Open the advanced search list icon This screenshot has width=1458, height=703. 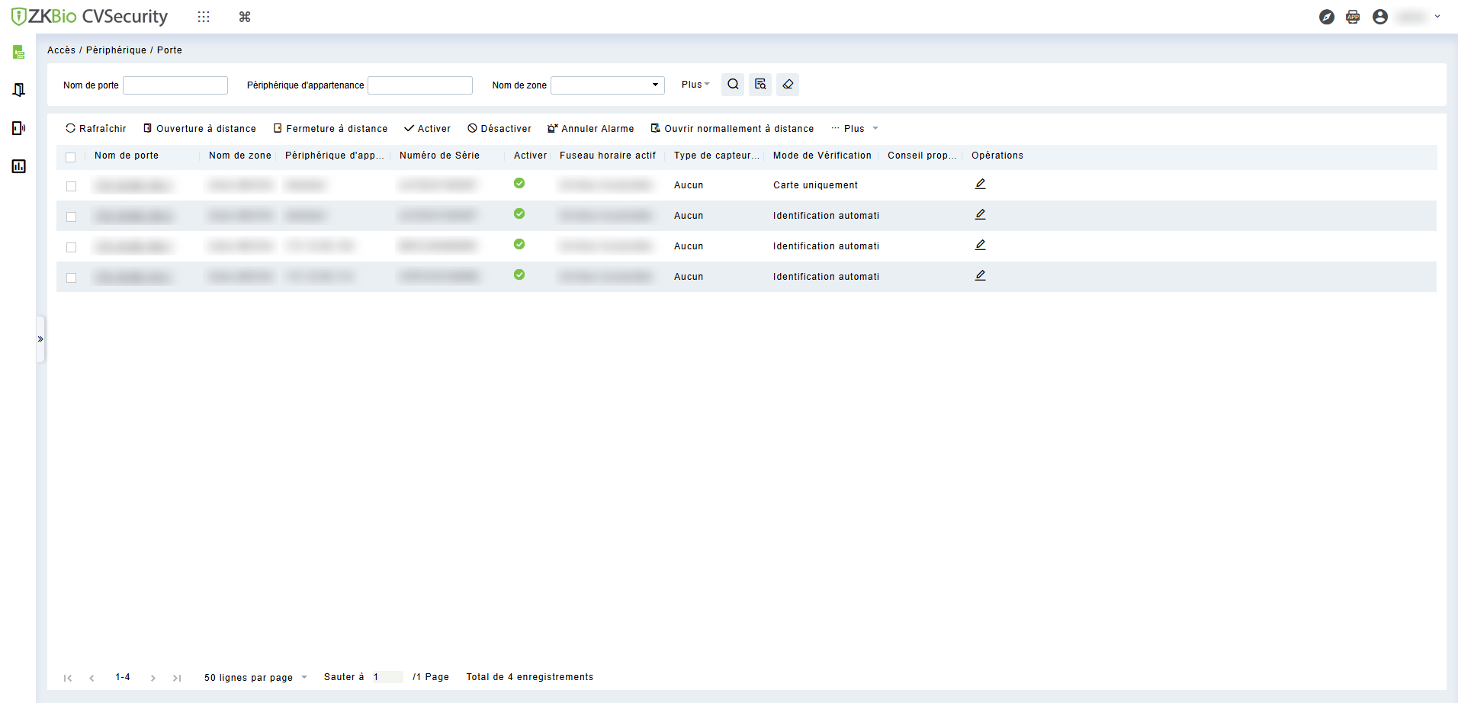coord(760,85)
